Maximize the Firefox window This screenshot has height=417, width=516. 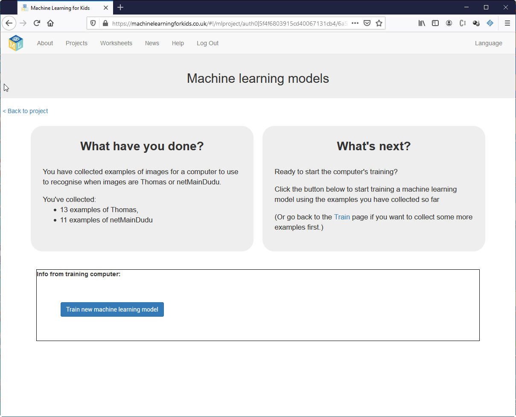click(486, 7)
